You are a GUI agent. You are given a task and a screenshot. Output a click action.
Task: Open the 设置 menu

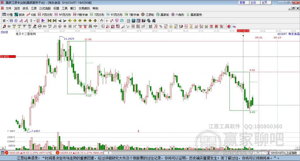56,8
